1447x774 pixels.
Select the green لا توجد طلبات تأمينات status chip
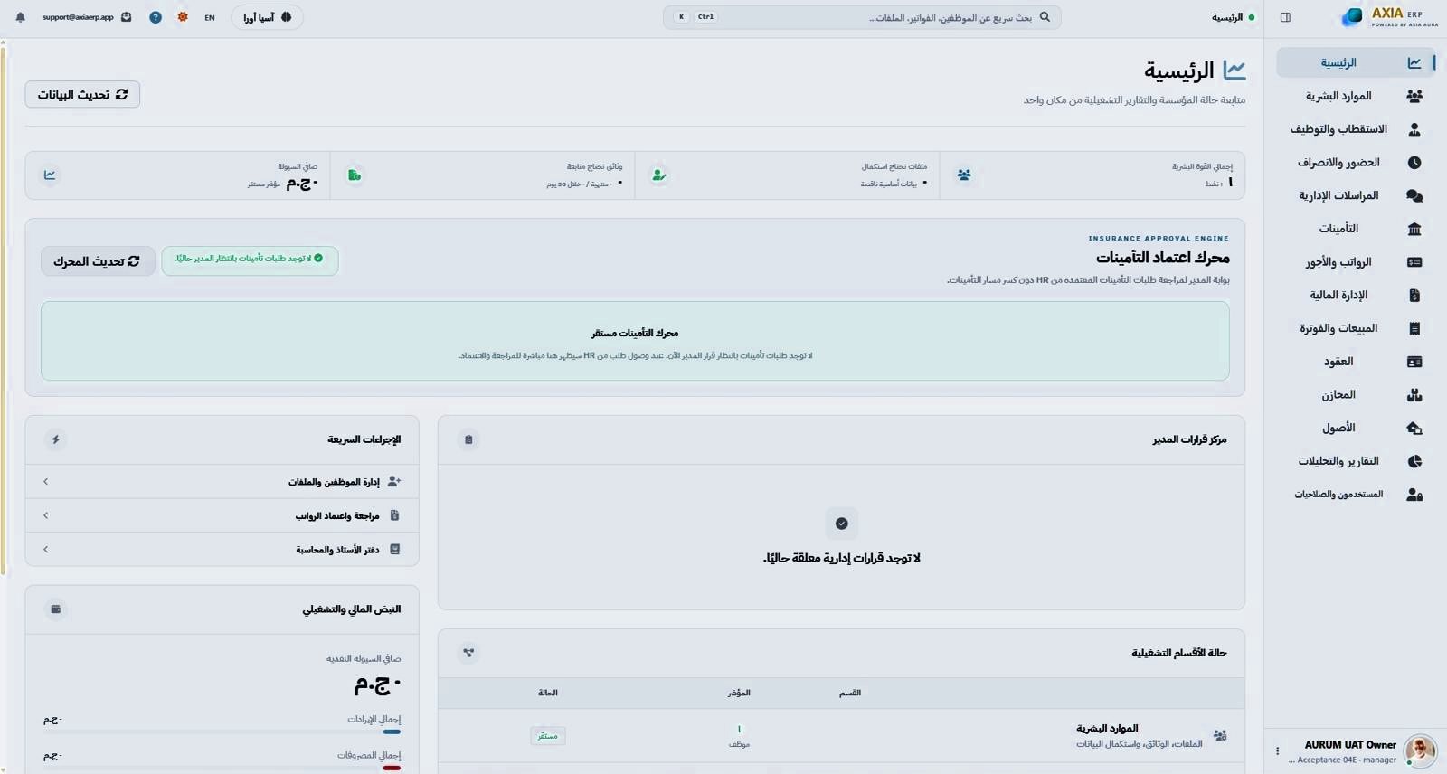pos(250,260)
